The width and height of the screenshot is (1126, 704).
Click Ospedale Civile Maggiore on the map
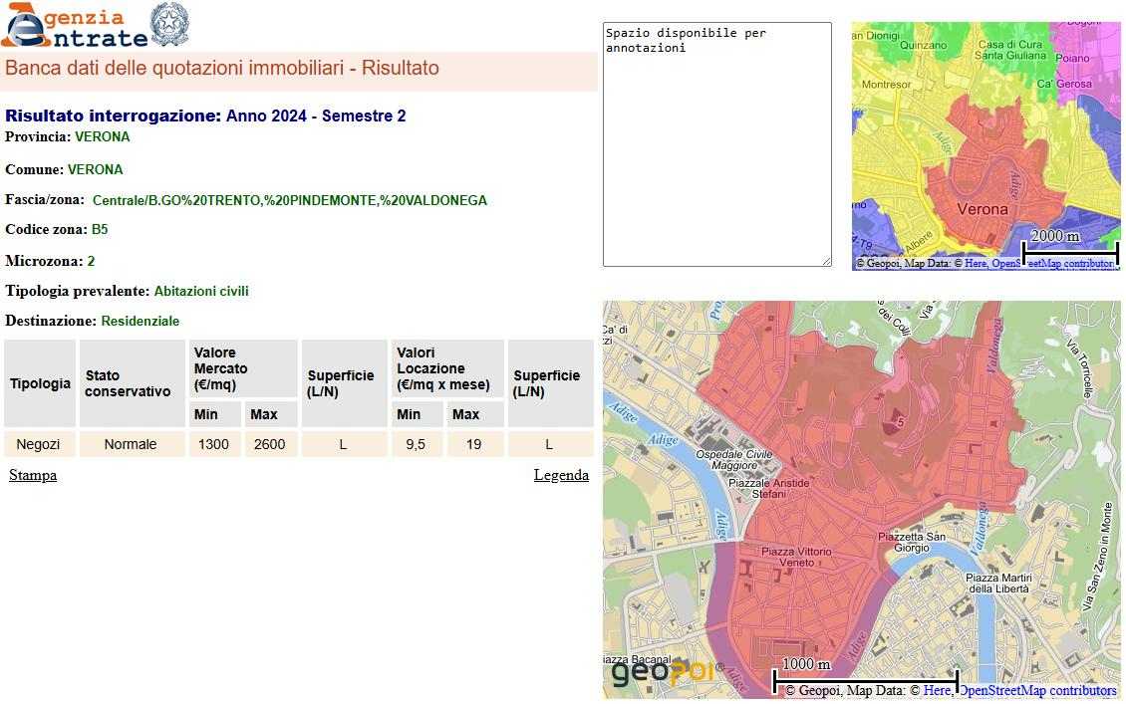tap(733, 459)
